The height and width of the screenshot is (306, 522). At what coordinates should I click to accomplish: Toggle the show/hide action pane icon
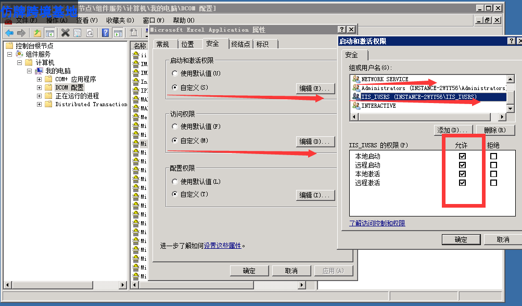(x=118, y=33)
